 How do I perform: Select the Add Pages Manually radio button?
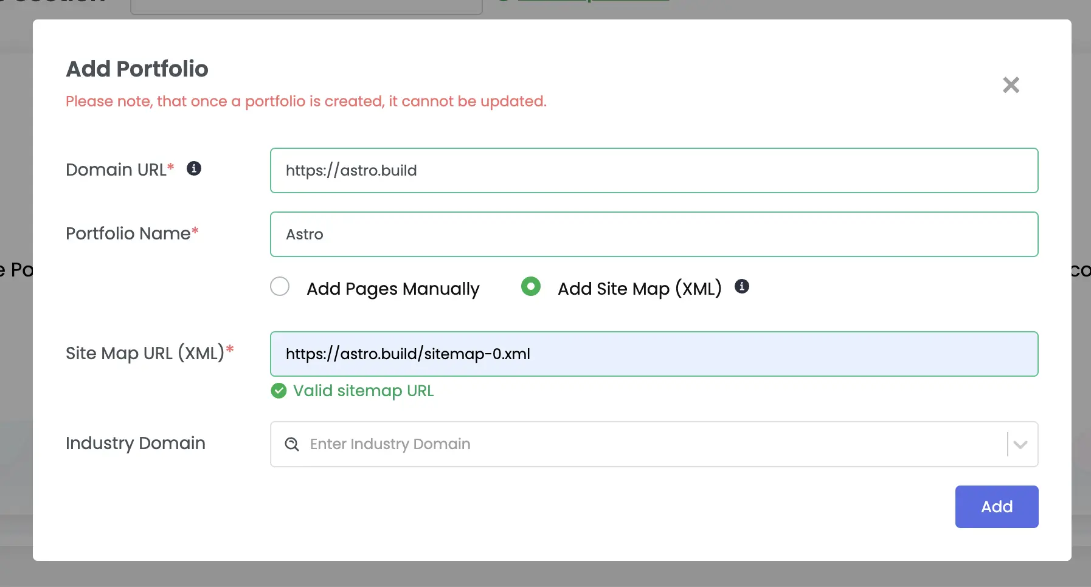(279, 286)
